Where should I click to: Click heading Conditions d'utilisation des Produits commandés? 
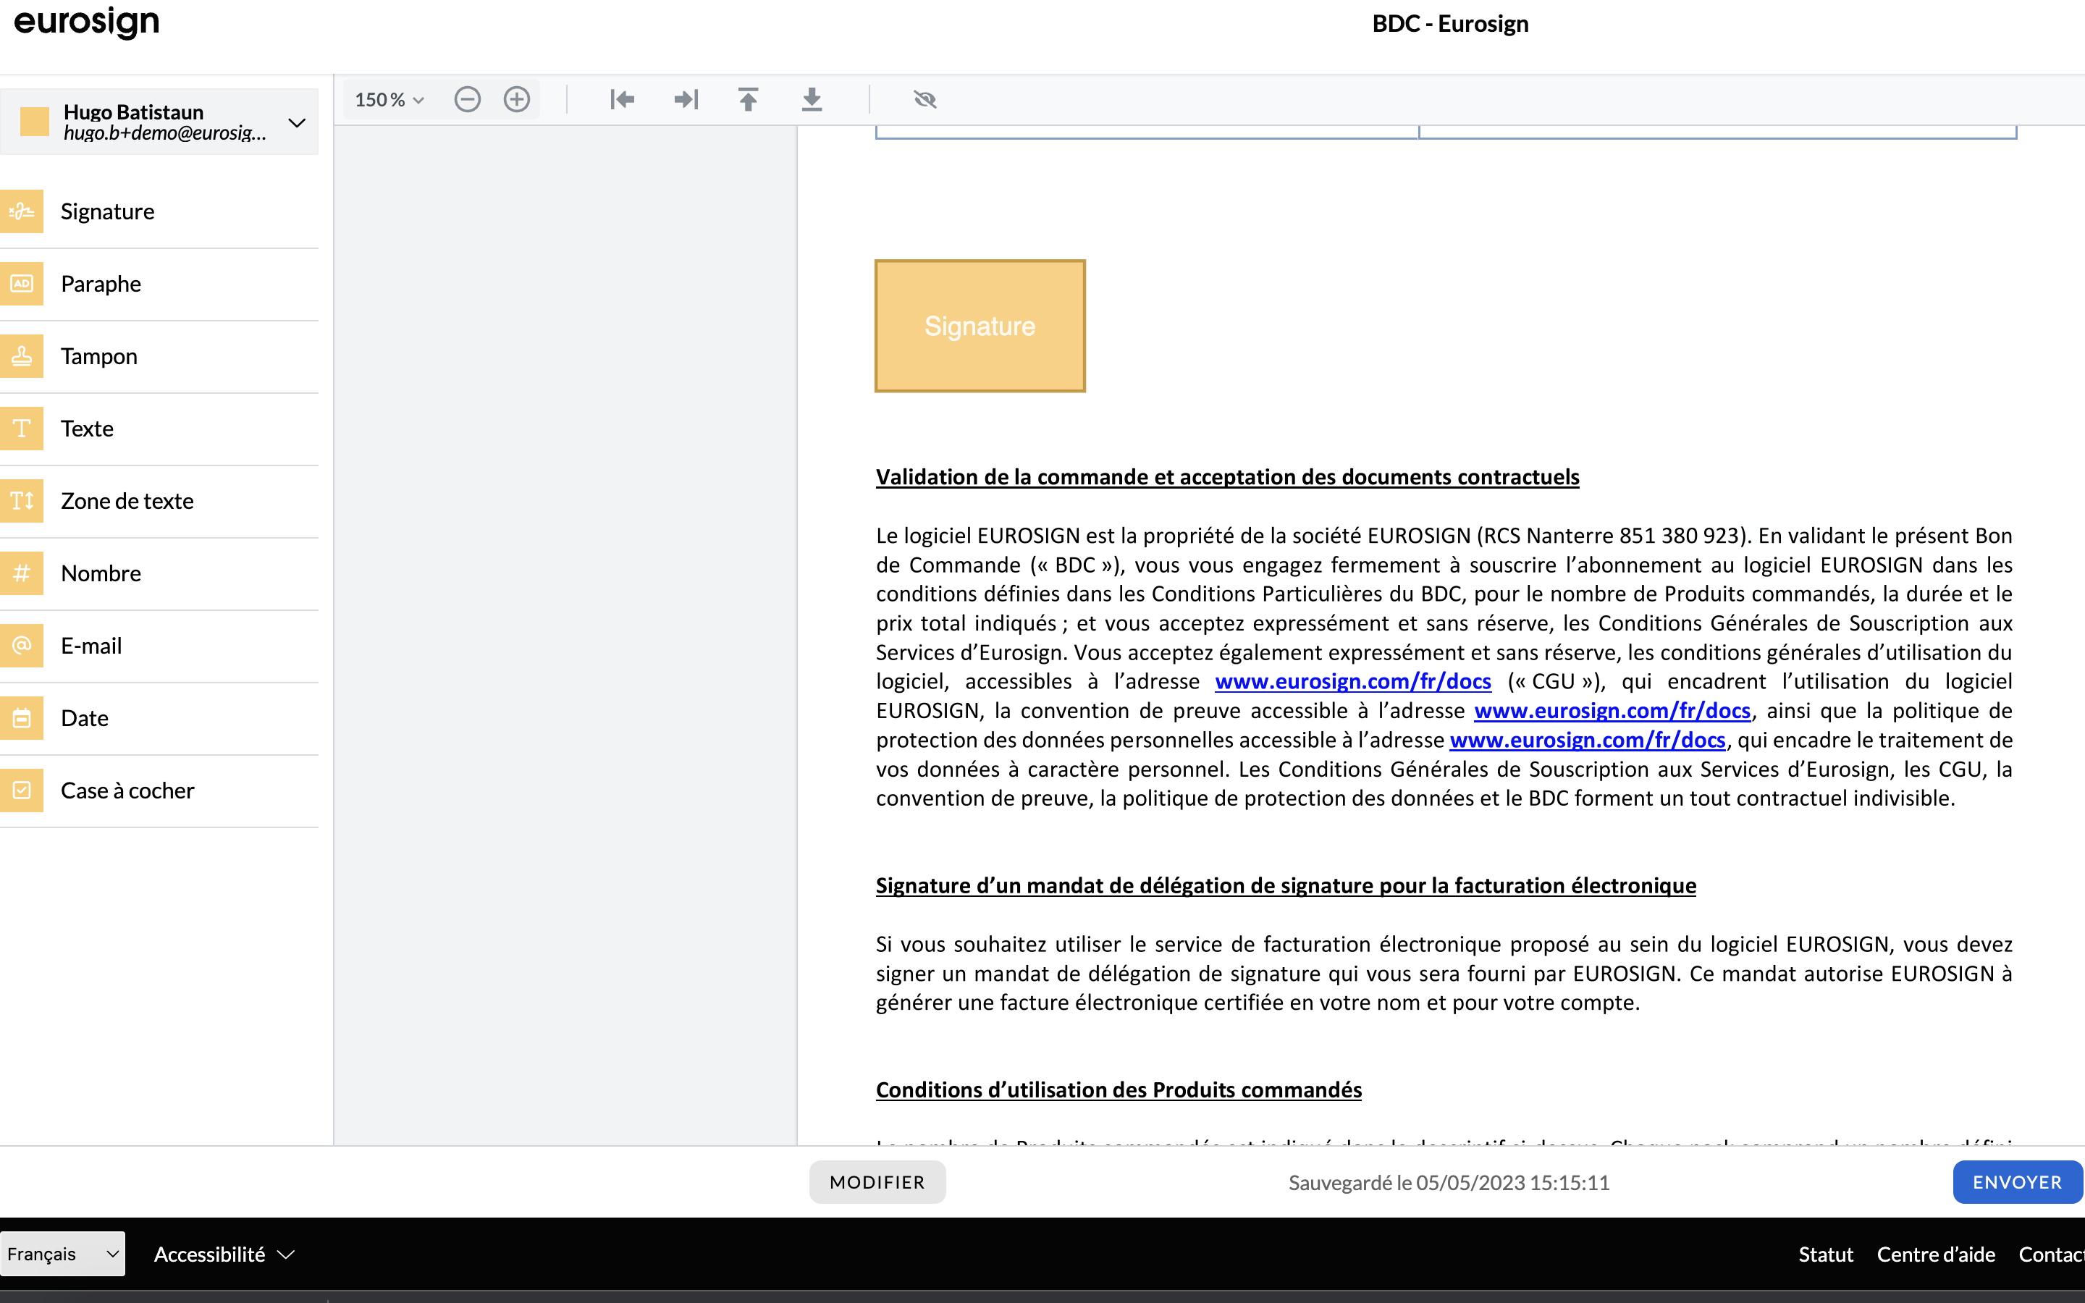click(1119, 1089)
